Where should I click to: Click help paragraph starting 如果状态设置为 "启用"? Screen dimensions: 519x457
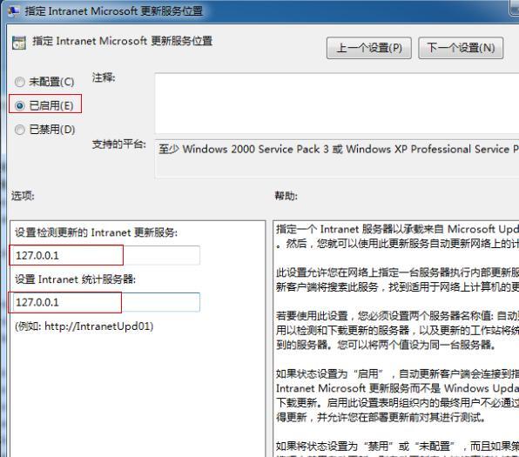tap(397, 395)
